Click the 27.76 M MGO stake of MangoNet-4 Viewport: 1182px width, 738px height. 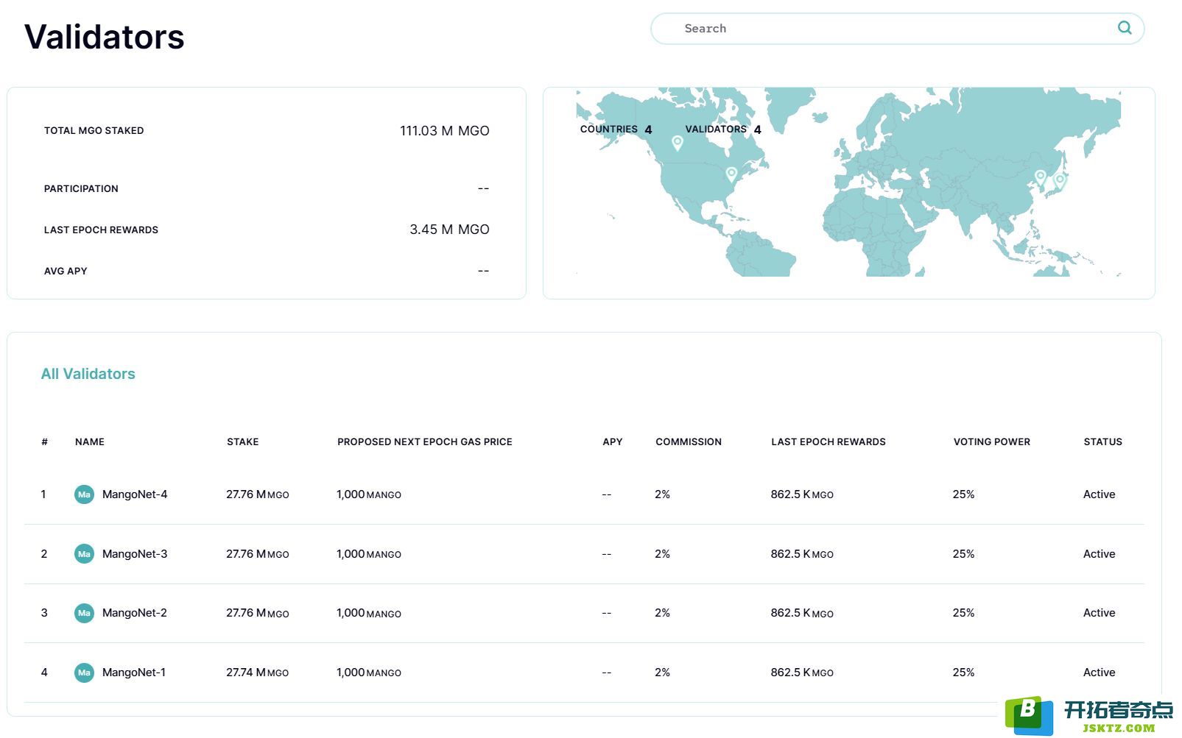click(257, 494)
